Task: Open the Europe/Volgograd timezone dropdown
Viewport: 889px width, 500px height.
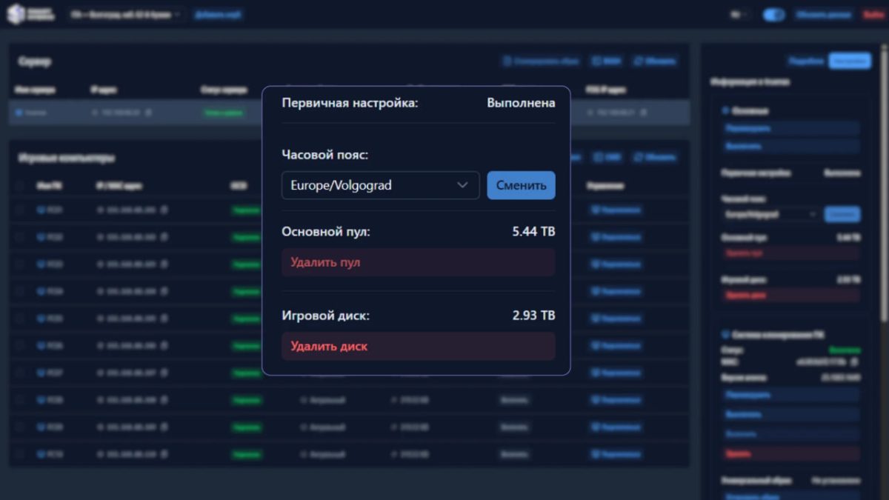Action: pyautogui.click(x=380, y=185)
